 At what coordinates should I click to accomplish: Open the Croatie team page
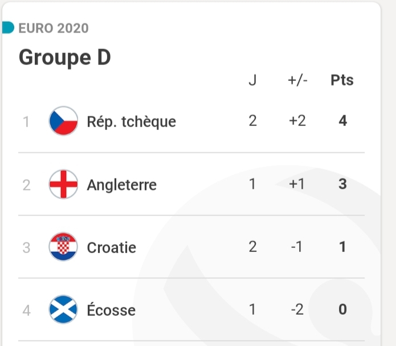point(111,247)
